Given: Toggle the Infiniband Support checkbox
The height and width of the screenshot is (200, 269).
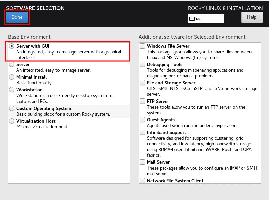Looking at the screenshot, I should (x=142, y=132).
